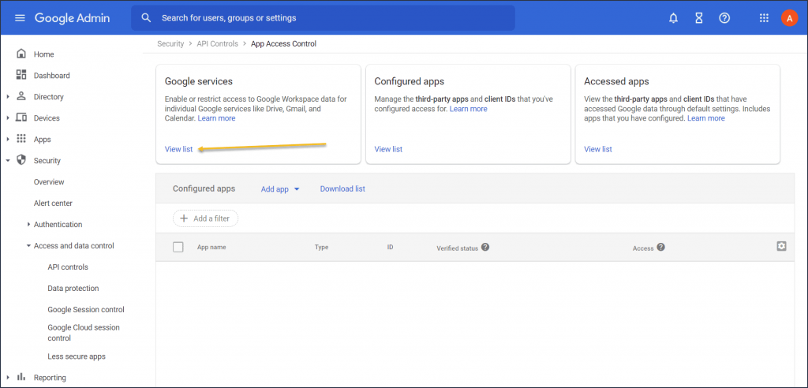This screenshot has height=388, width=808.
Task: Click the Devices icon in sidebar
Action: (x=21, y=118)
